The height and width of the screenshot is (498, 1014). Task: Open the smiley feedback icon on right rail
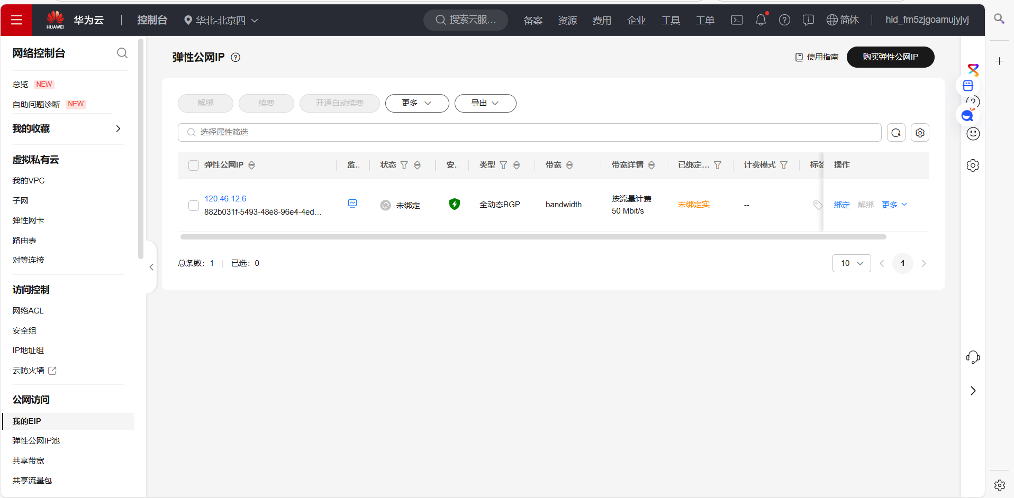point(973,134)
